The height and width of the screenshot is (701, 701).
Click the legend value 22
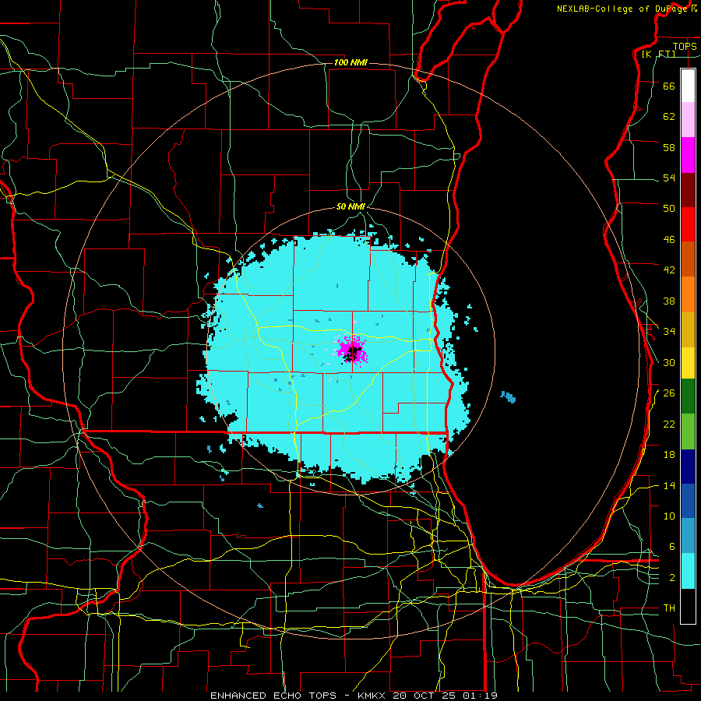point(669,424)
